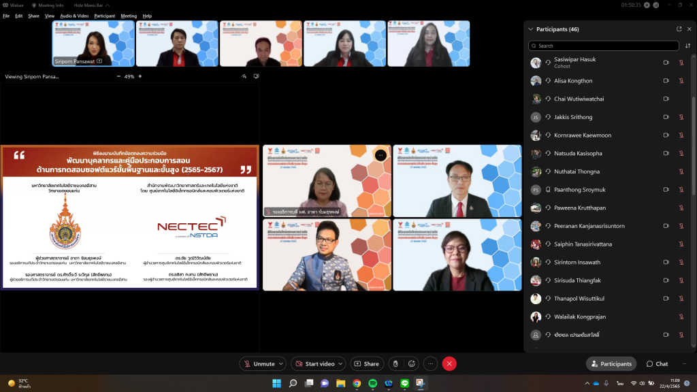Open the Audio & Video menu
697x392 pixels.
[74, 16]
